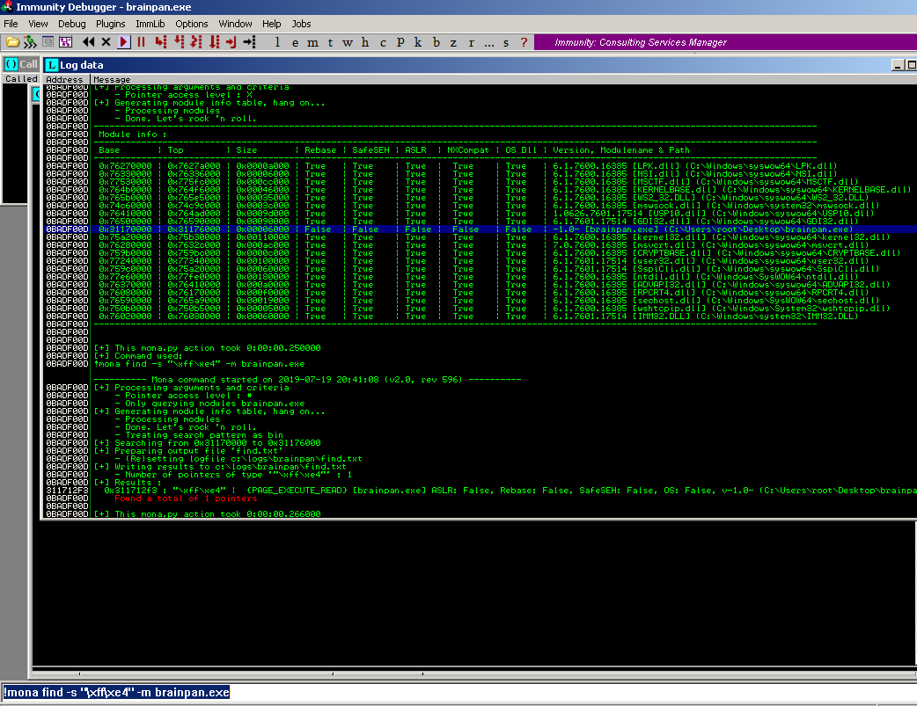The height and width of the screenshot is (706, 917).
Task: Show executable modules via 'e' button
Action: [x=296, y=42]
